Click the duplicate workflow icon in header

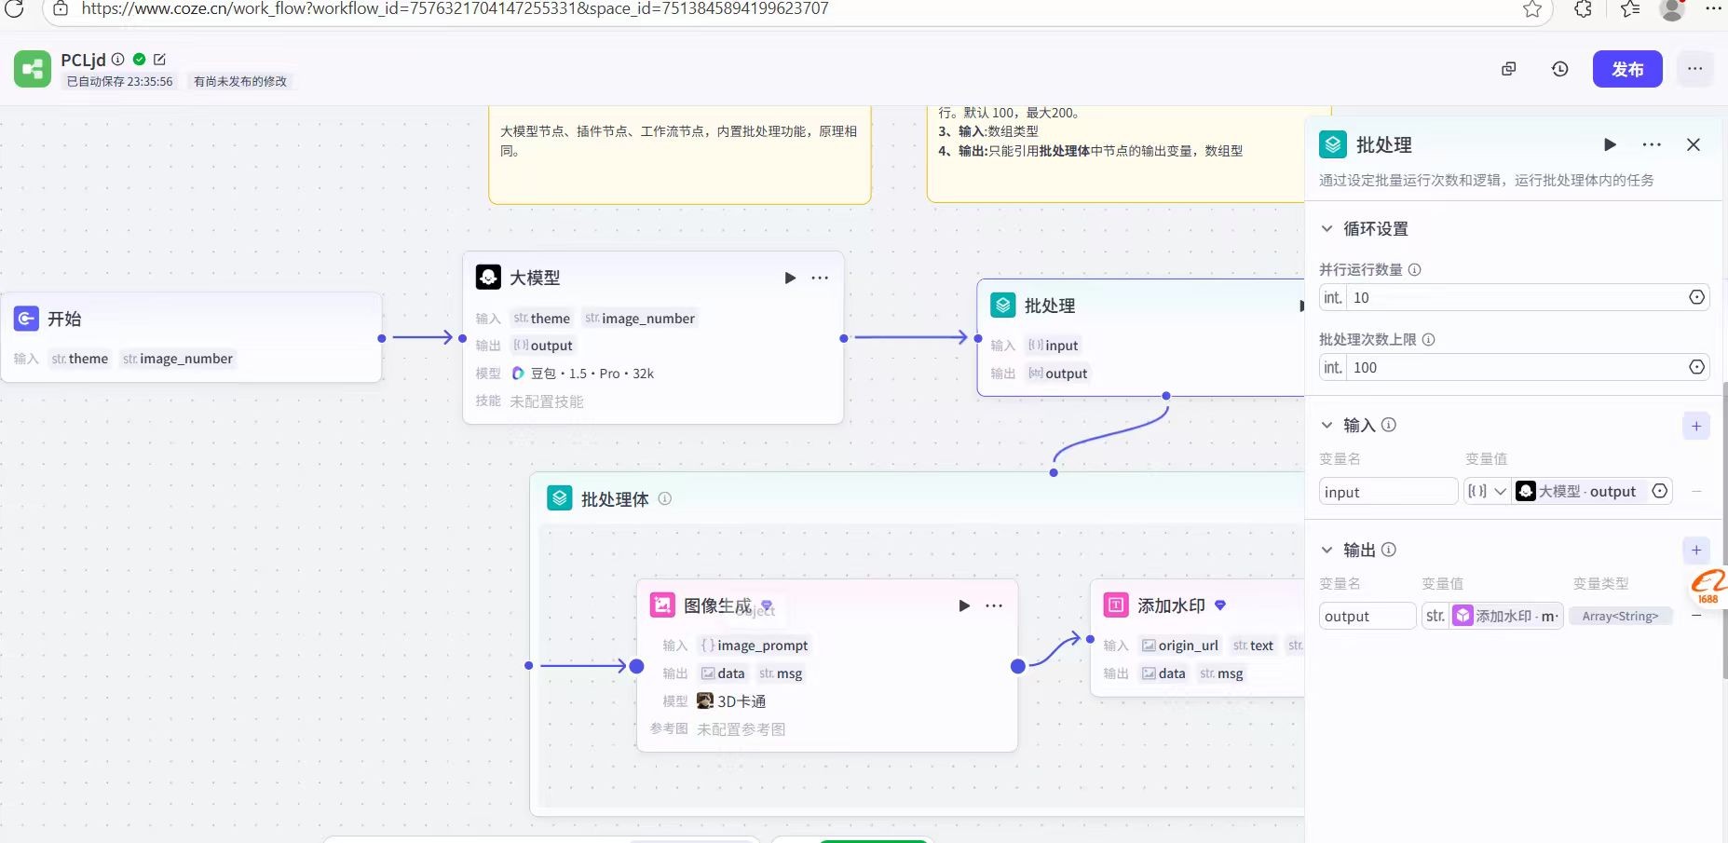[1508, 69]
